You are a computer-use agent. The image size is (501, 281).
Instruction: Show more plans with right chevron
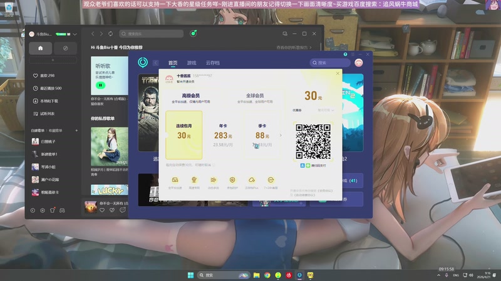[x=281, y=135]
